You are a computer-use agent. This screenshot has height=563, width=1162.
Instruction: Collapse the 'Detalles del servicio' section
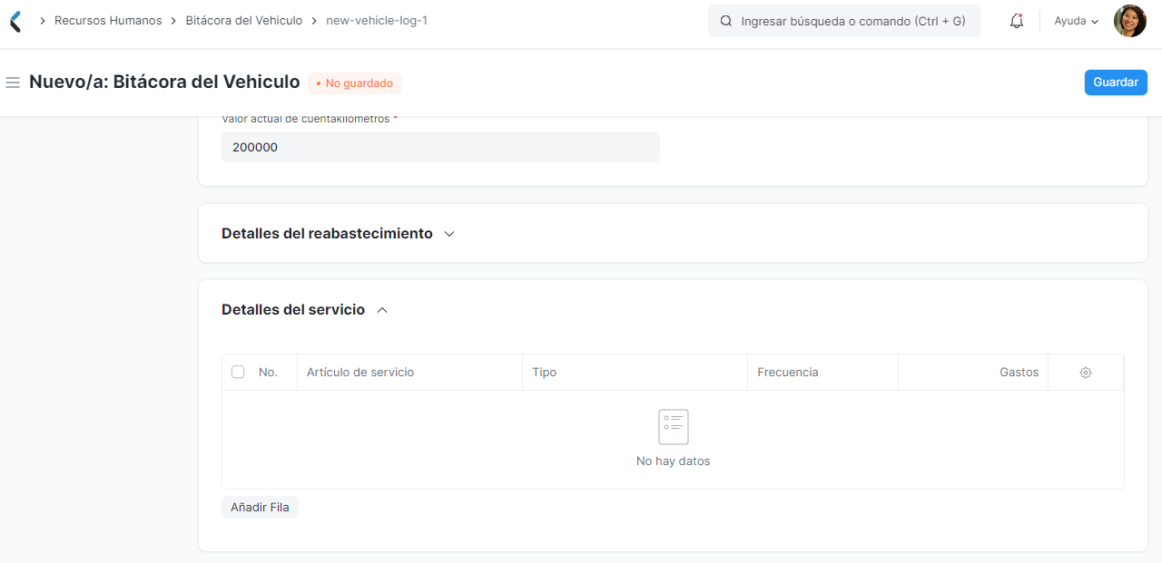click(381, 309)
